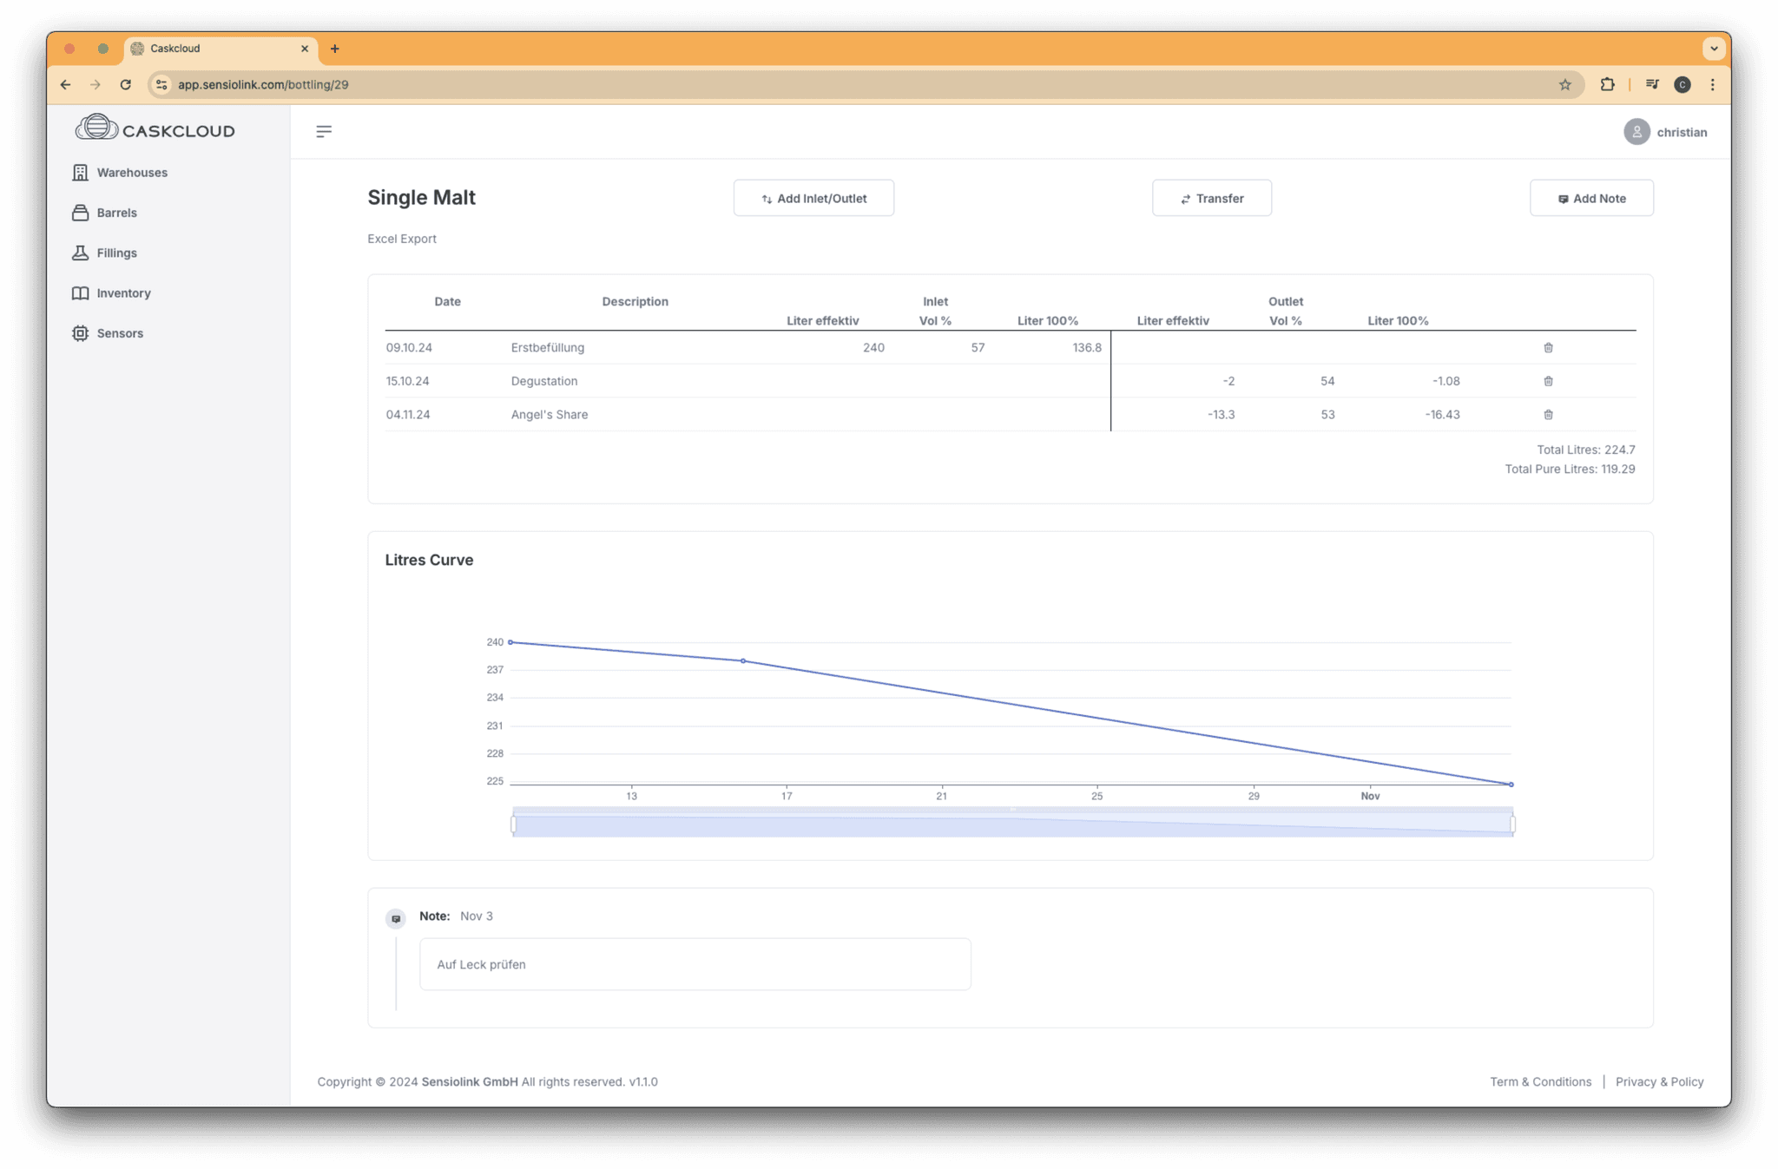Screen dimensions: 1778x1169
Task: Click right handle of chart range slider
Action: point(1512,824)
